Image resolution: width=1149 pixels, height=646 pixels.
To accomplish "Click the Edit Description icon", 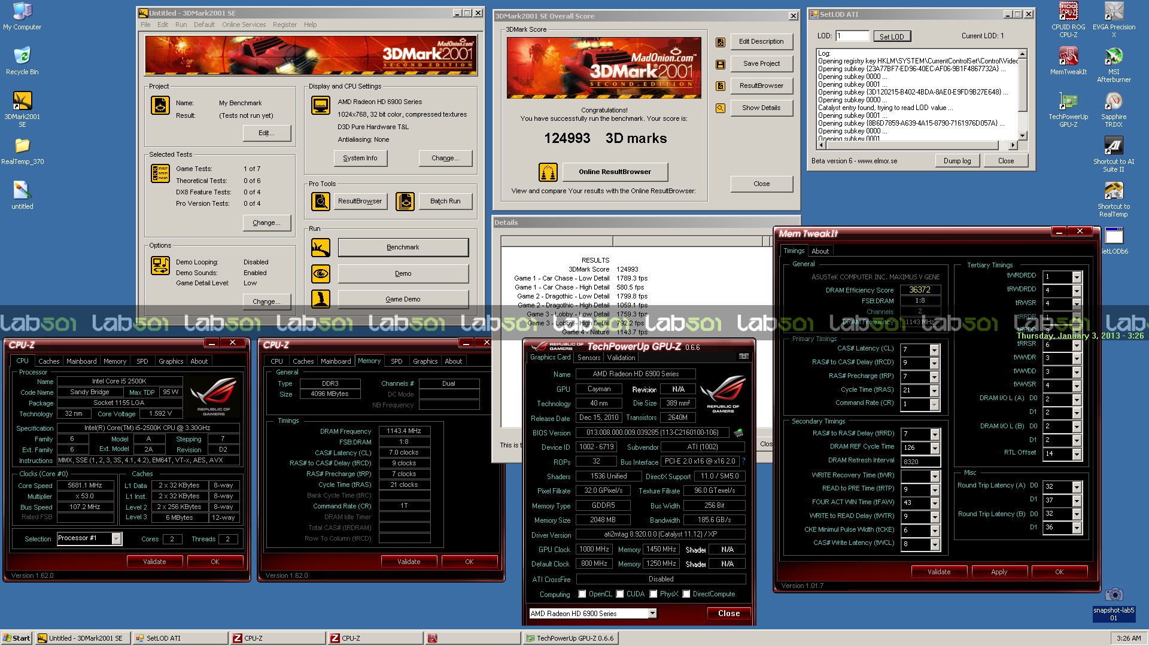I will [721, 42].
